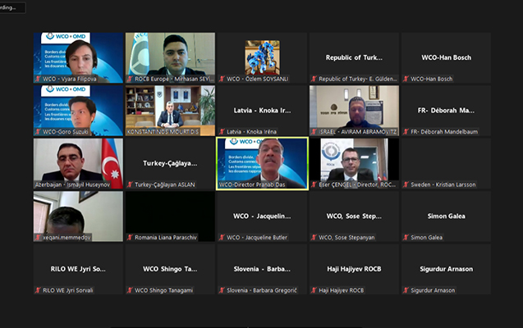The width and height of the screenshot is (523, 328).
Task: Click muted mic icon beside xeqani.memmedov
Action: point(38,238)
